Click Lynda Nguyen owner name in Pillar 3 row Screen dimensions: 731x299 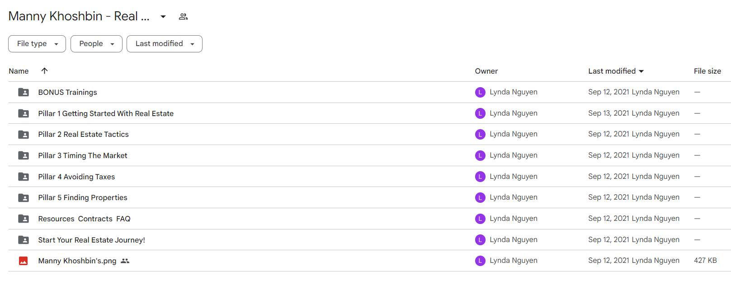[514, 155]
